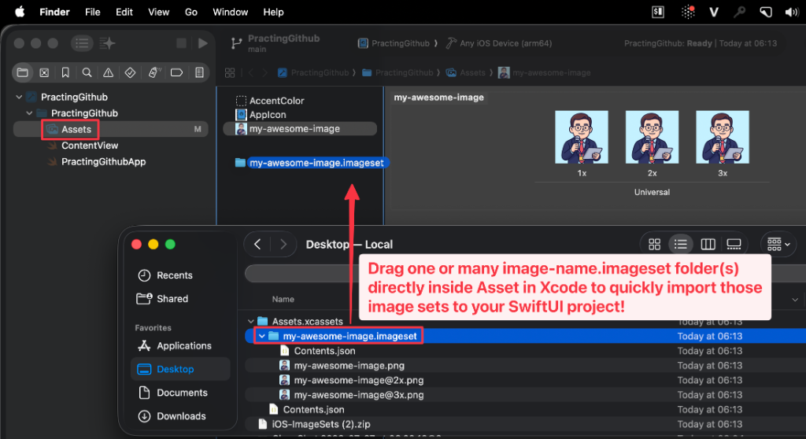Click the 3x image slot thumbnail
The height and width of the screenshot is (439, 806).
[723, 137]
